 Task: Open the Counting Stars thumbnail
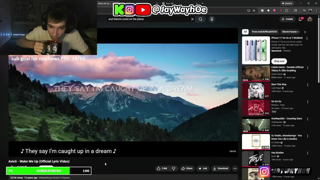point(256,125)
